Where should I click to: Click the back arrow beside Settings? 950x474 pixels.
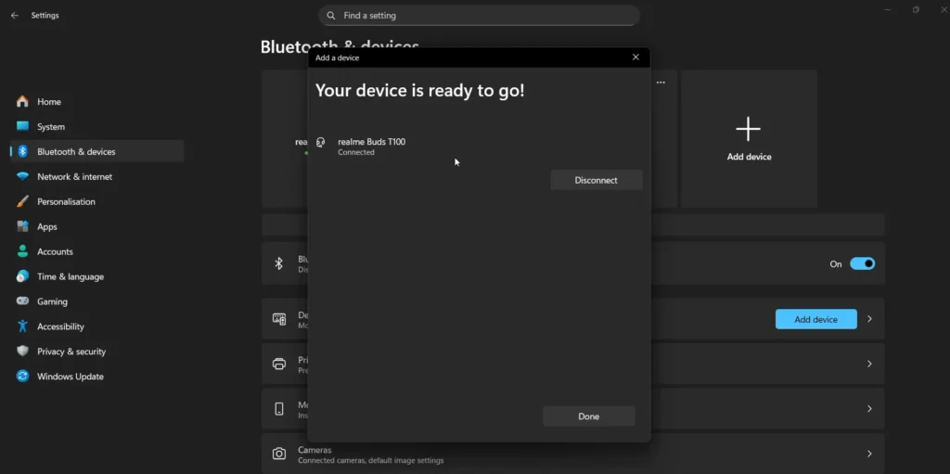[15, 15]
